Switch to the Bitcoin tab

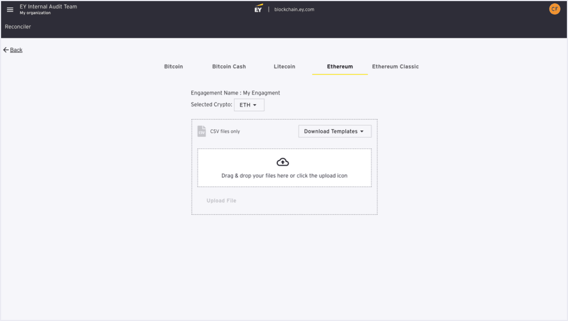point(173,67)
